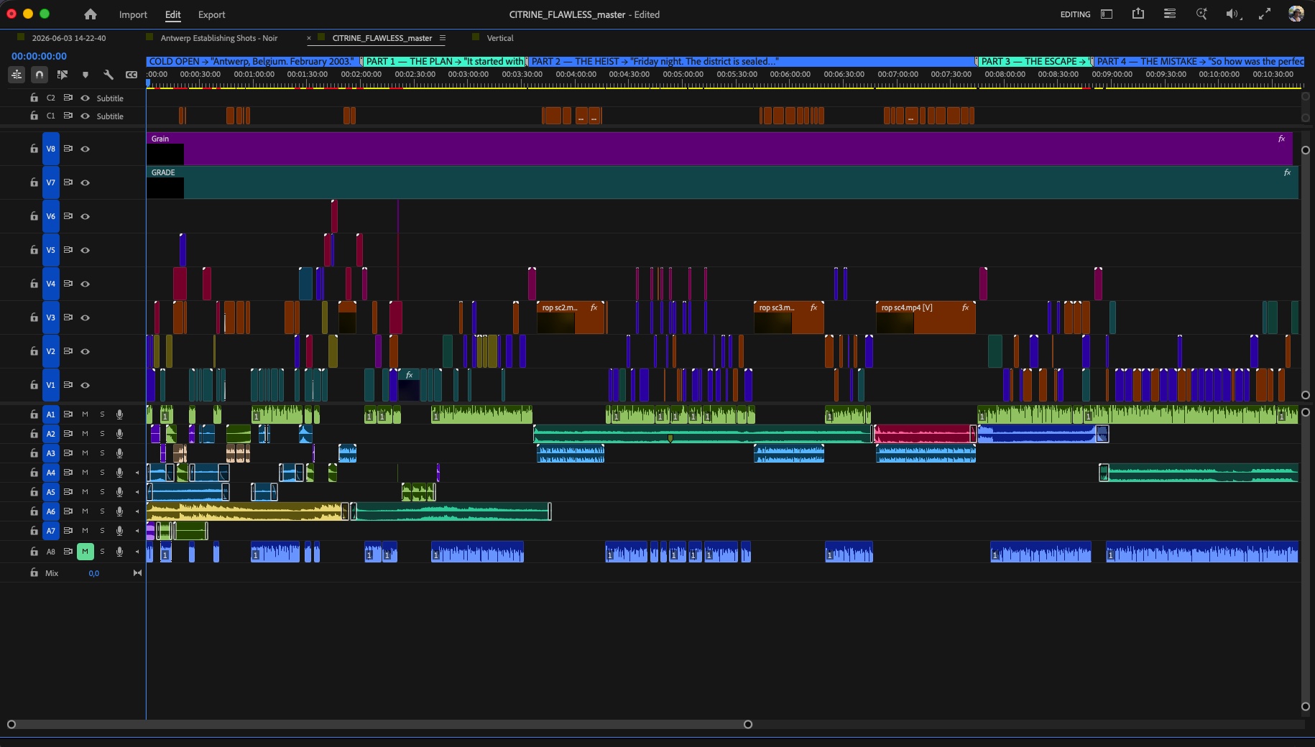Click the playhead timecode 00:00:00:00
The height and width of the screenshot is (747, 1315).
point(39,56)
